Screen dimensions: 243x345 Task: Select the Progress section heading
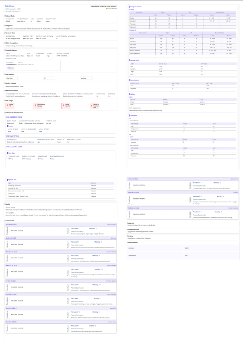point(131,223)
